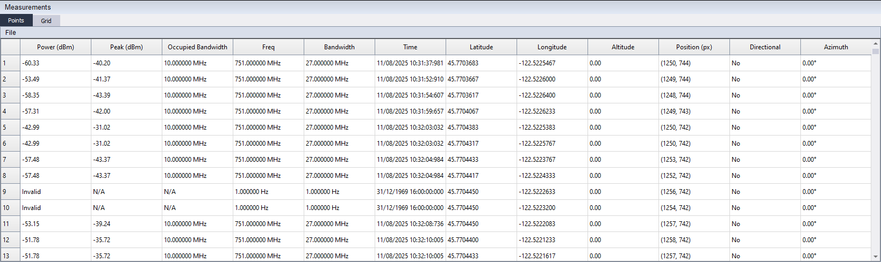Screen dimensions: 881x262
Task: Select longitude cell -122.5226000
Action: 553,79
